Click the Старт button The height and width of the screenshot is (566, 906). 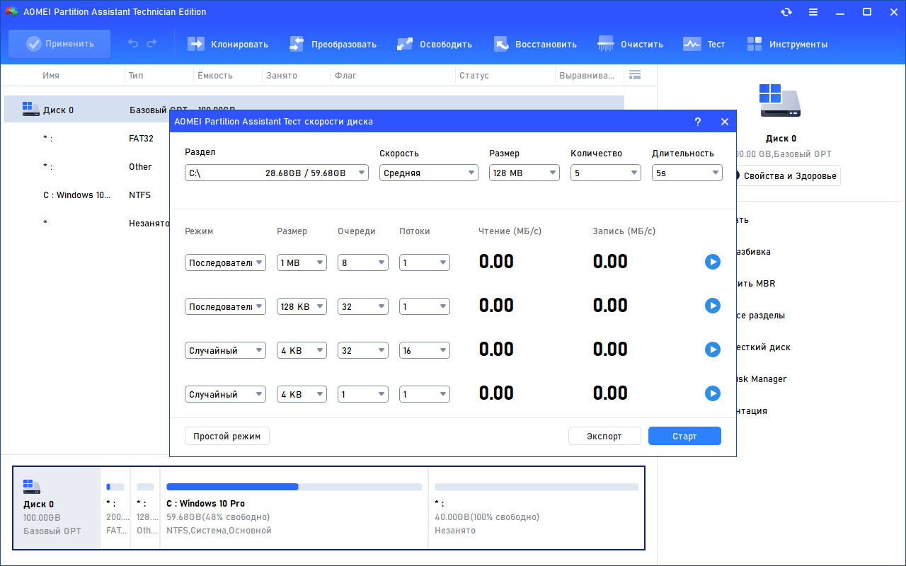pyautogui.click(x=684, y=436)
